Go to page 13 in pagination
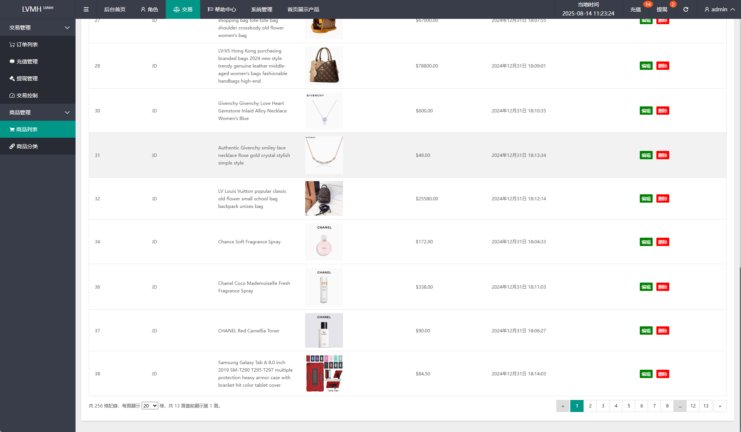The image size is (741, 432). [x=705, y=406]
